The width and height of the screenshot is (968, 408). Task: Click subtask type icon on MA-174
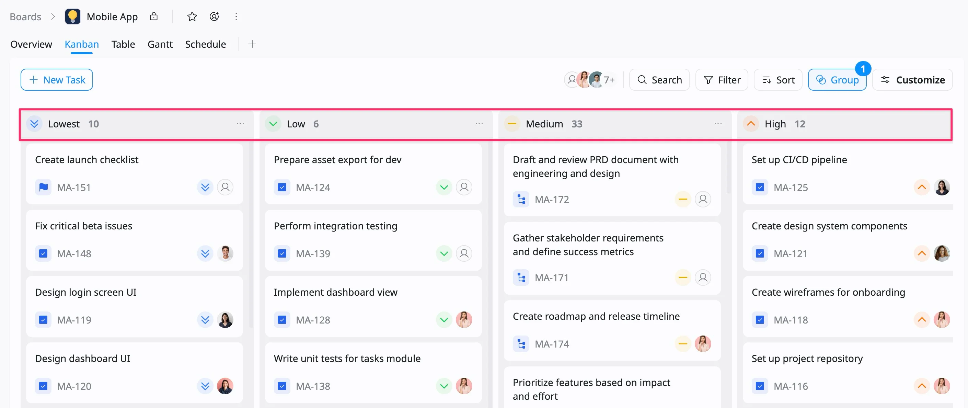coord(521,344)
